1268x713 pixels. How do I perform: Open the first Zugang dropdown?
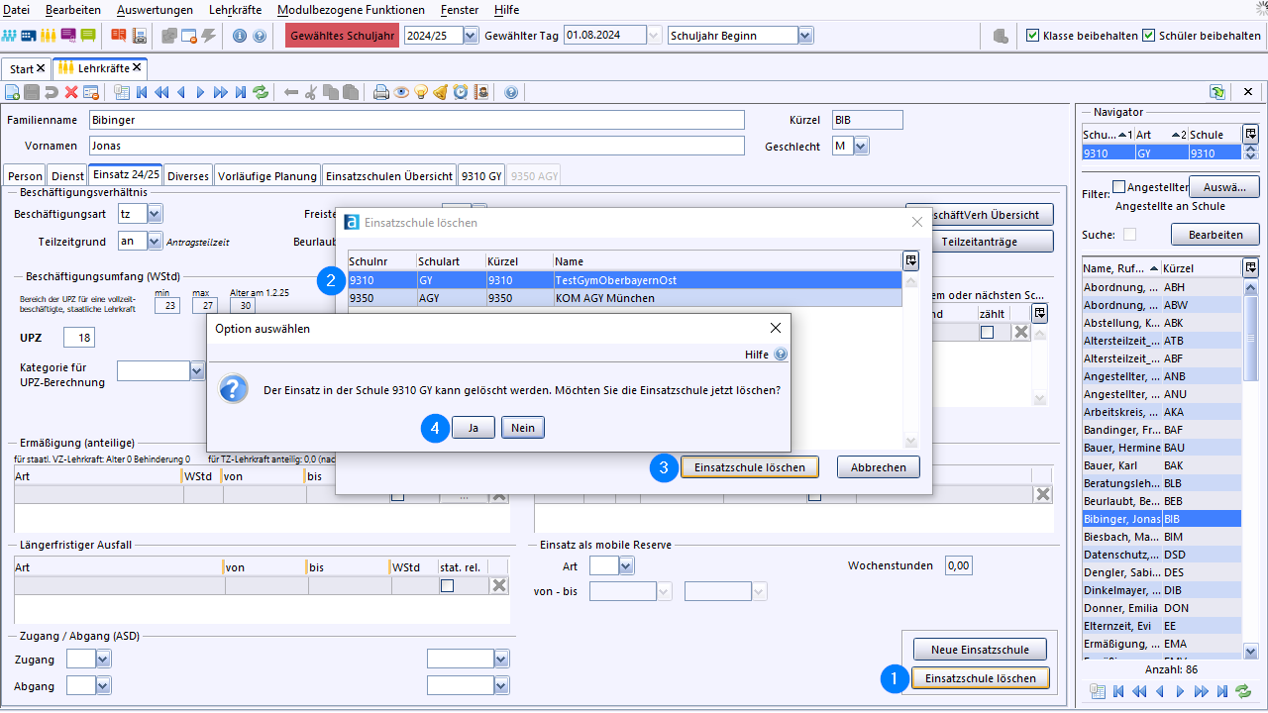[102, 659]
